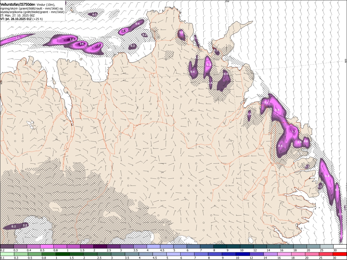Screen dimensions: 347x260
Task: Click the light purple swatch labeled 14 in the rain legend
Action: [270, 254]
